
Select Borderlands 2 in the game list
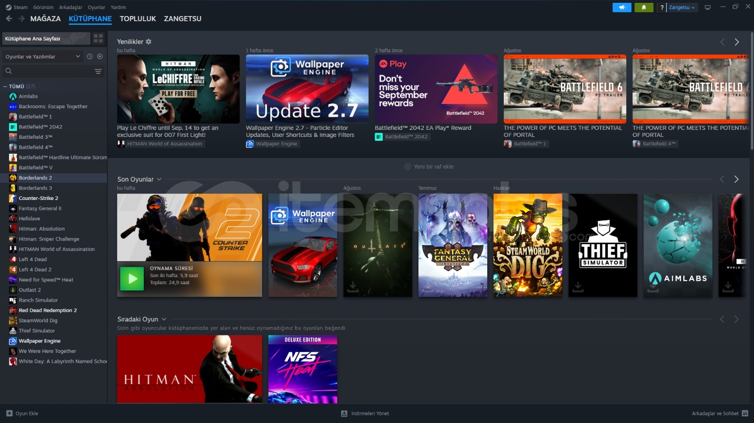(53, 178)
